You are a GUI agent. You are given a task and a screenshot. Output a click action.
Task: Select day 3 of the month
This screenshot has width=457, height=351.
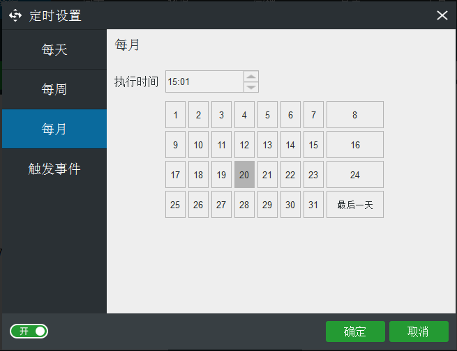pyautogui.click(x=221, y=115)
